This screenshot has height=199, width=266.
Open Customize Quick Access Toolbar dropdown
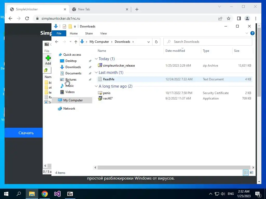click(x=75, y=27)
